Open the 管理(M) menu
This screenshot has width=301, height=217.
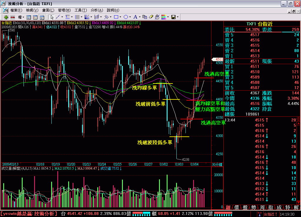click(64, 10)
